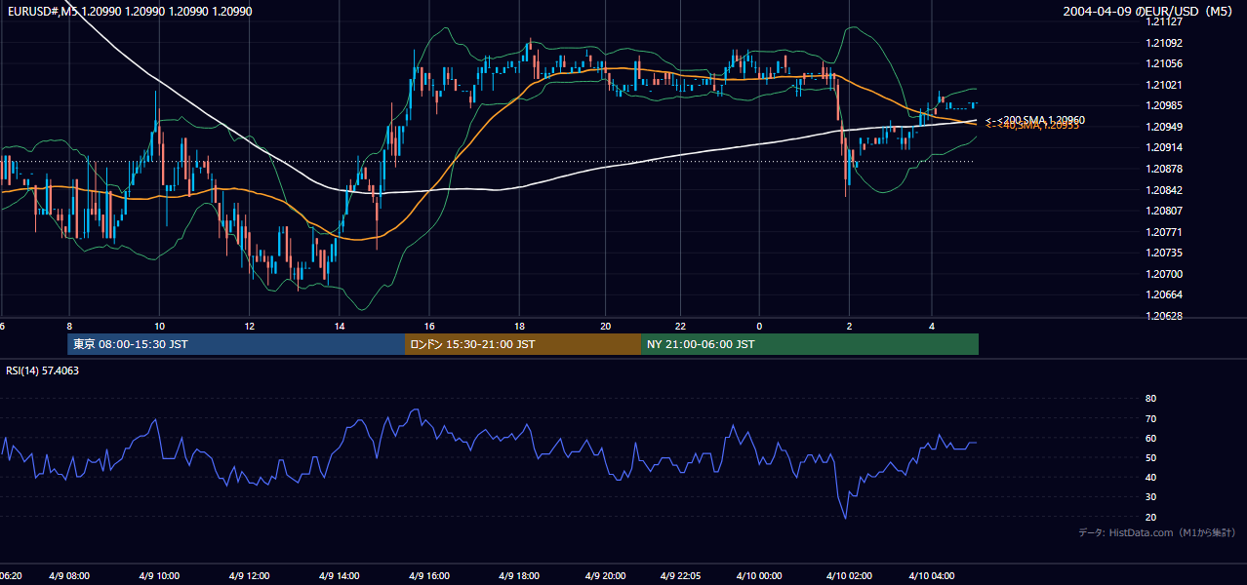Click the 4/10 02:00 date label
The height and width of the screenshot is (585, 1247).
click(851, 575)
